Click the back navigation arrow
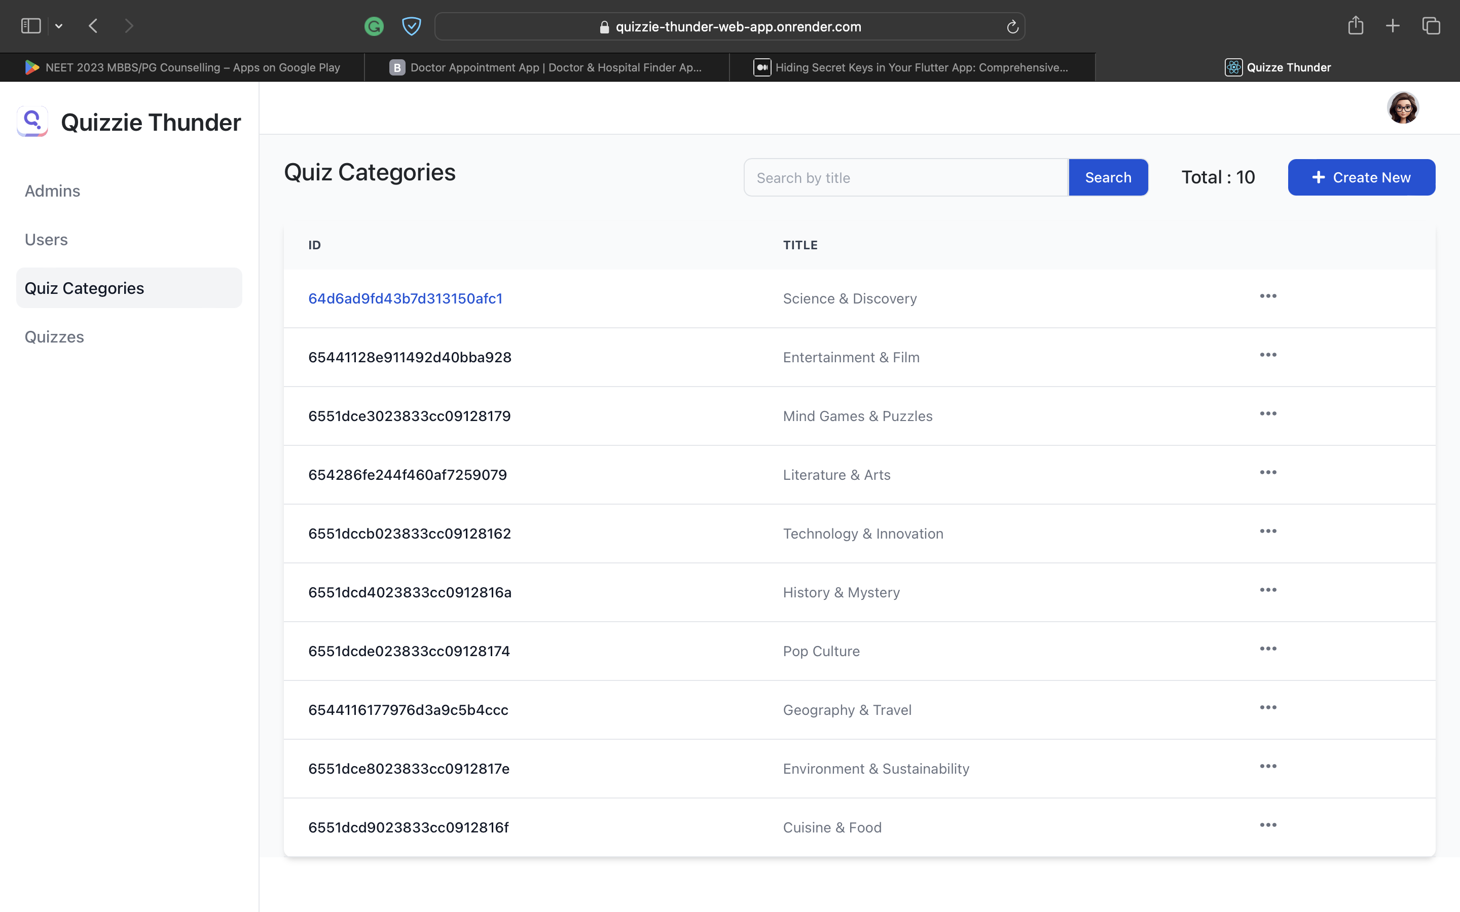This screenshot has width=1460, height=912. (x=93, y=25)
